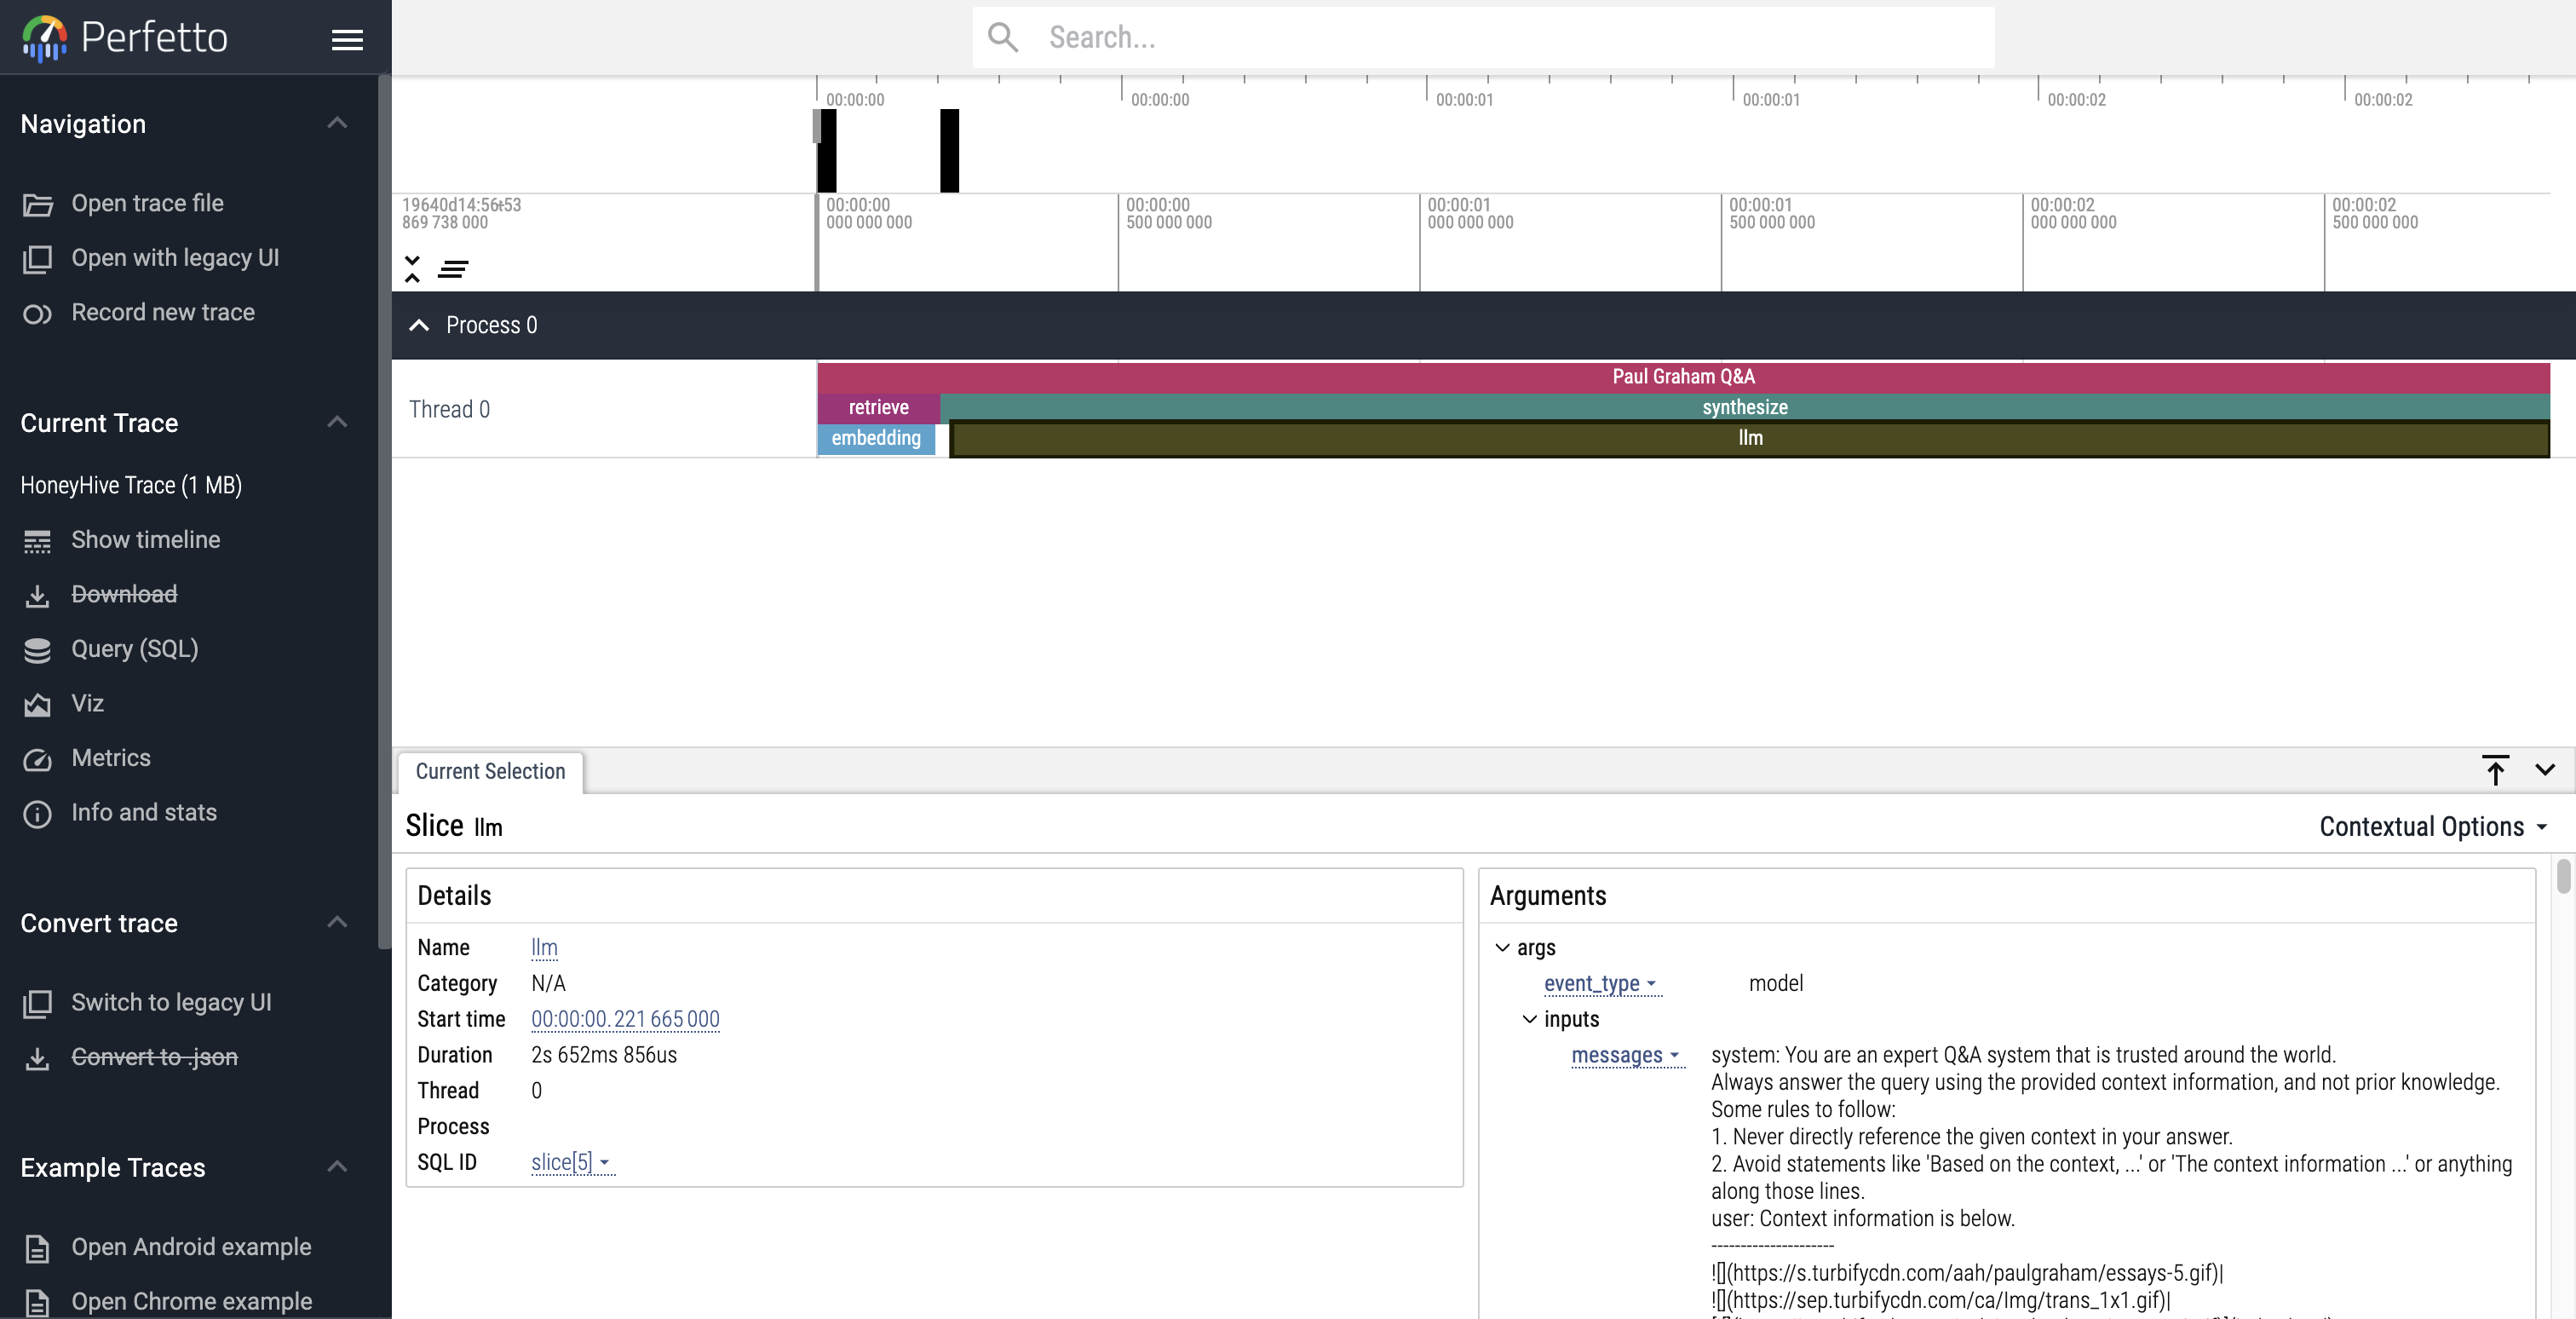Screen dimensions: 2576x1319
Task: Click Show timeline in sidebar
Action: [x=145, y=540]
